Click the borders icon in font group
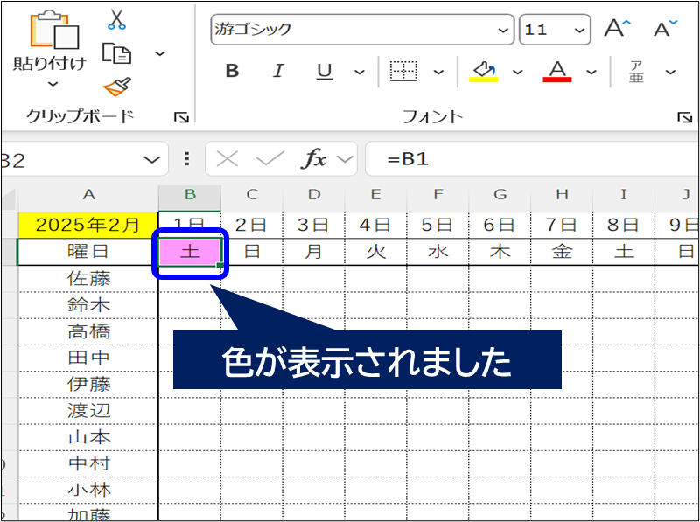Viewport: 700px width, 522px height. [402, 72]
